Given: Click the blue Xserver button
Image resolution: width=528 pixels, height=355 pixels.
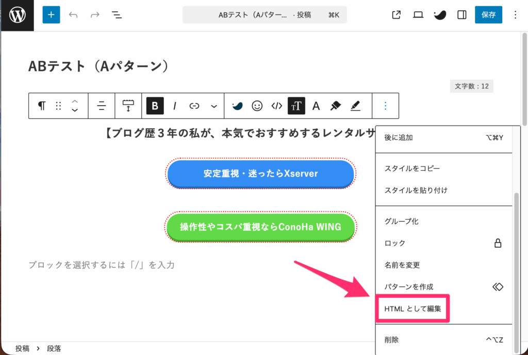Looking at the screenshot, I should (260, 174).
